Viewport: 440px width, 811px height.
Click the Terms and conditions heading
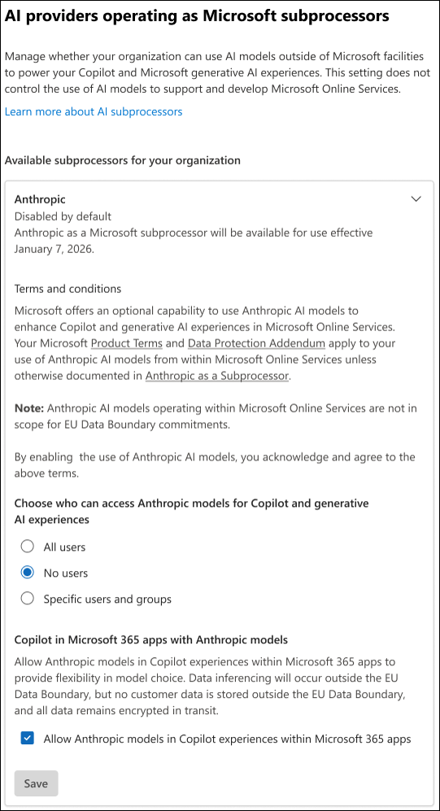[68, 289]
